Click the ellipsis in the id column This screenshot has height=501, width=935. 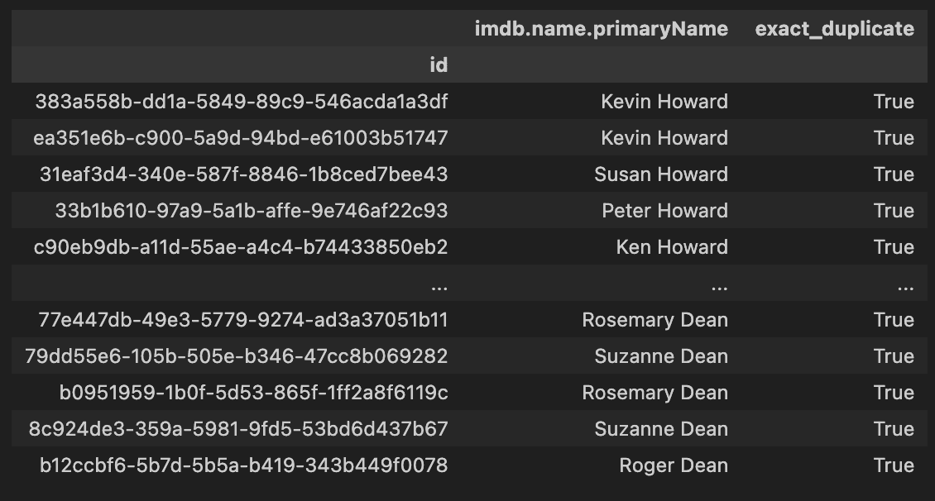pyautogui.click(x=439, y=288)
